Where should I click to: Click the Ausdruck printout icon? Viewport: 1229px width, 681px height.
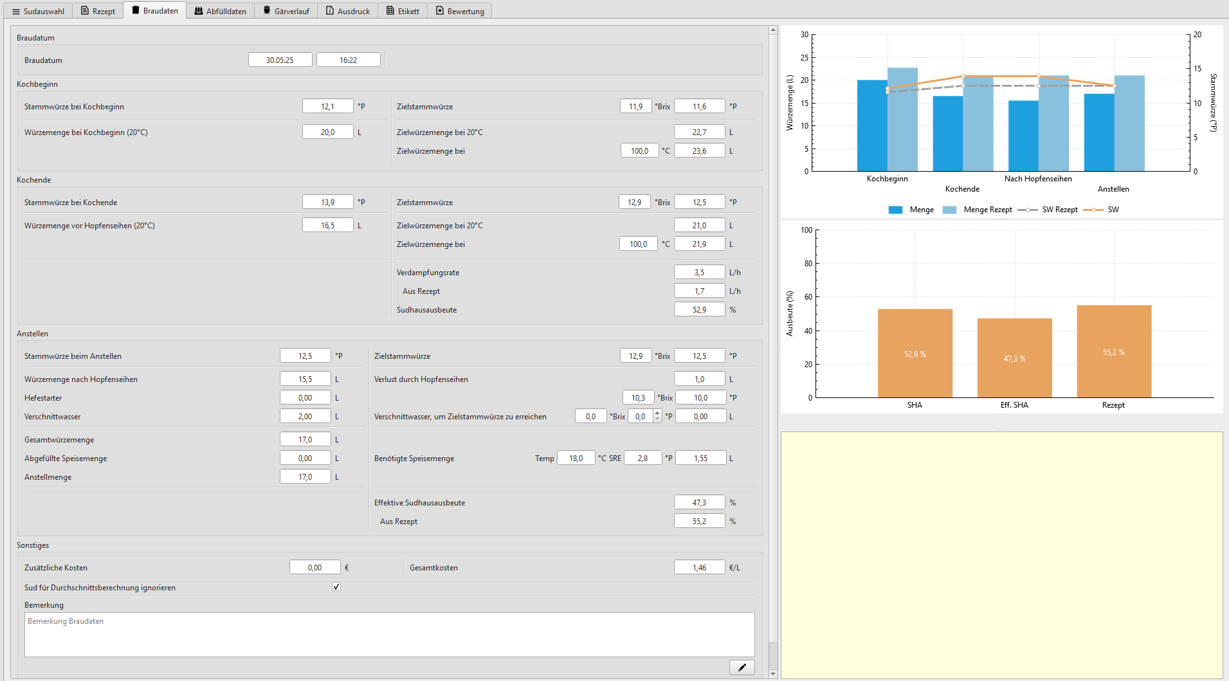coord(330,11)
